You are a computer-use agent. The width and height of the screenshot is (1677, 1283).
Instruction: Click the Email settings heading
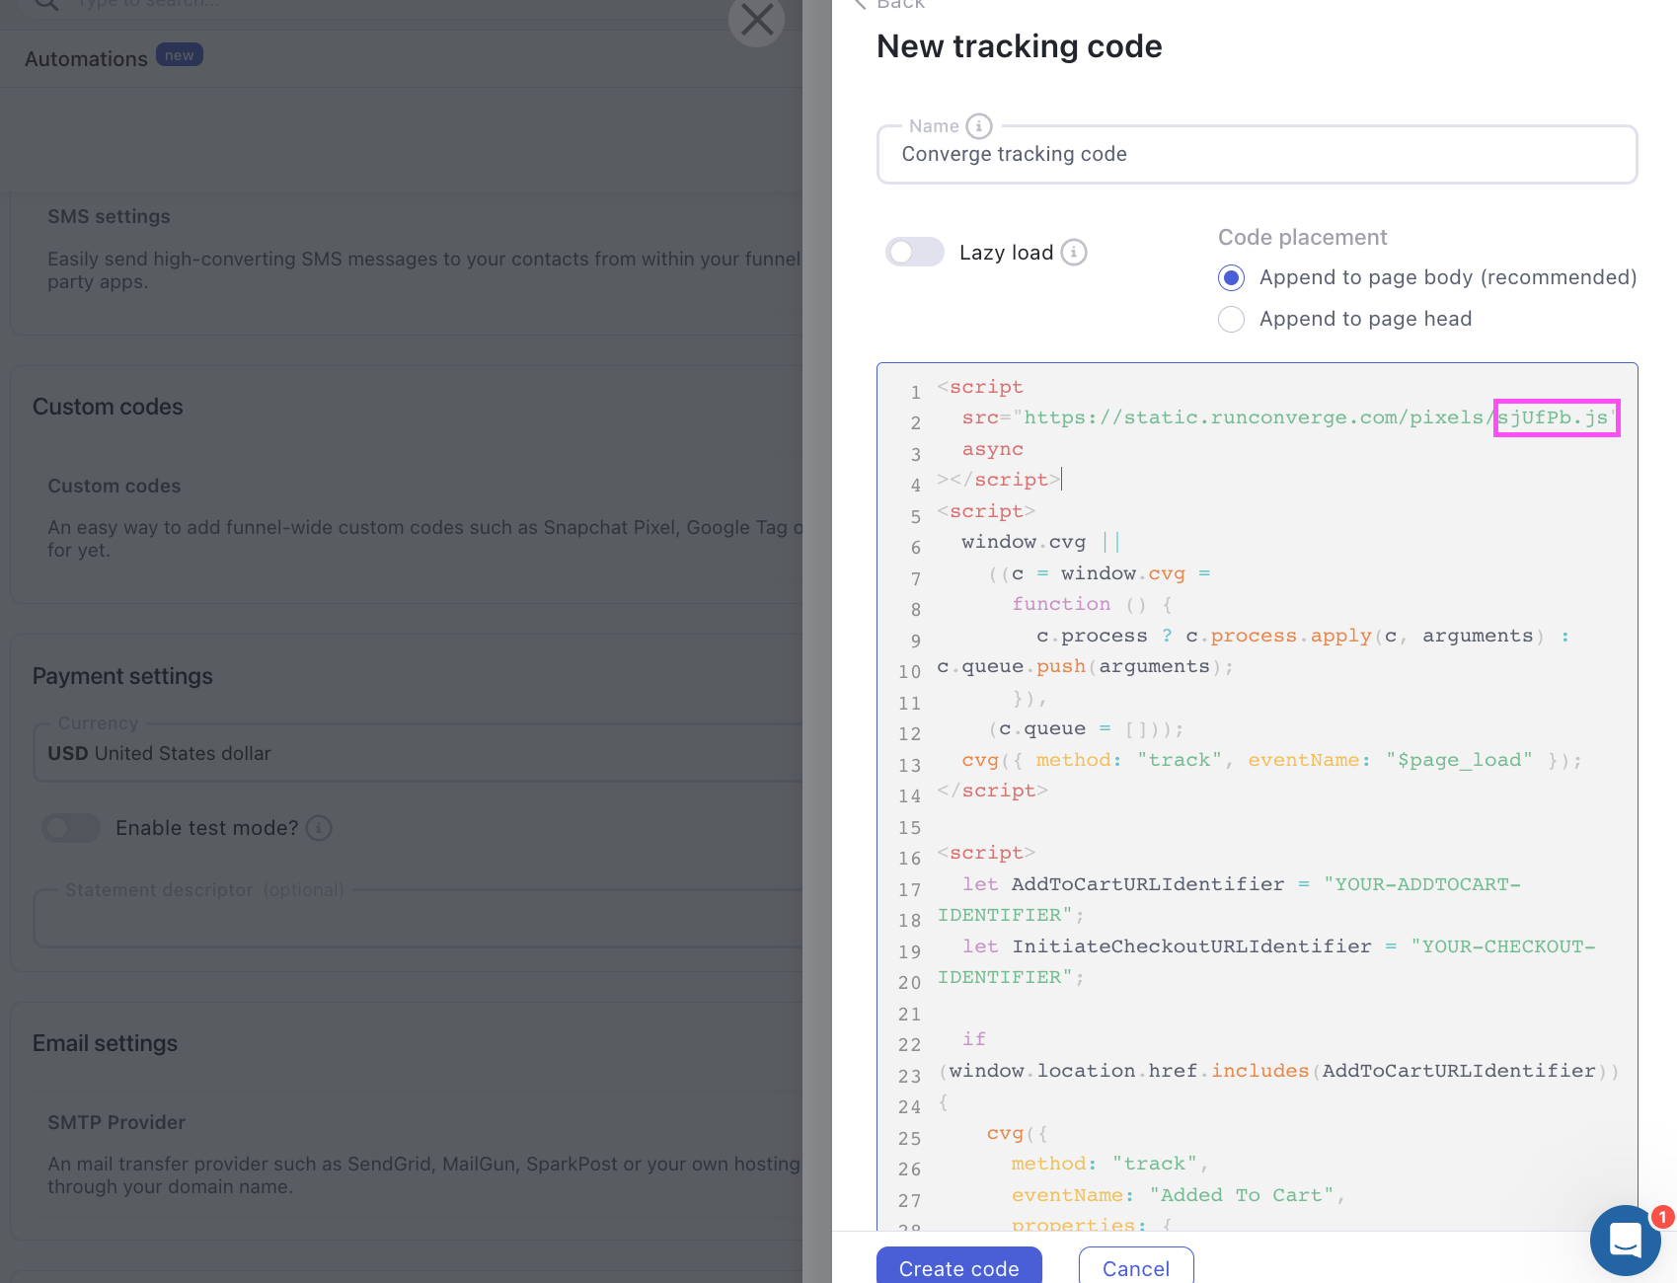[105, 1043]
